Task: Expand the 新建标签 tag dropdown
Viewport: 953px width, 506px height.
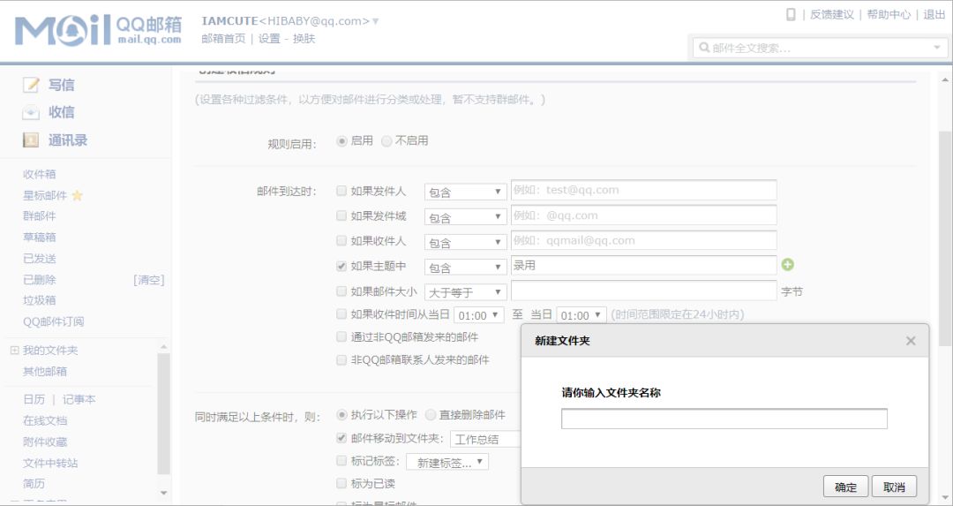Action: point(447,462)
